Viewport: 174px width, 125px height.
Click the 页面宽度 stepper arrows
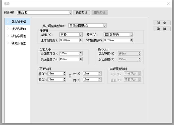tap(81, 53)
